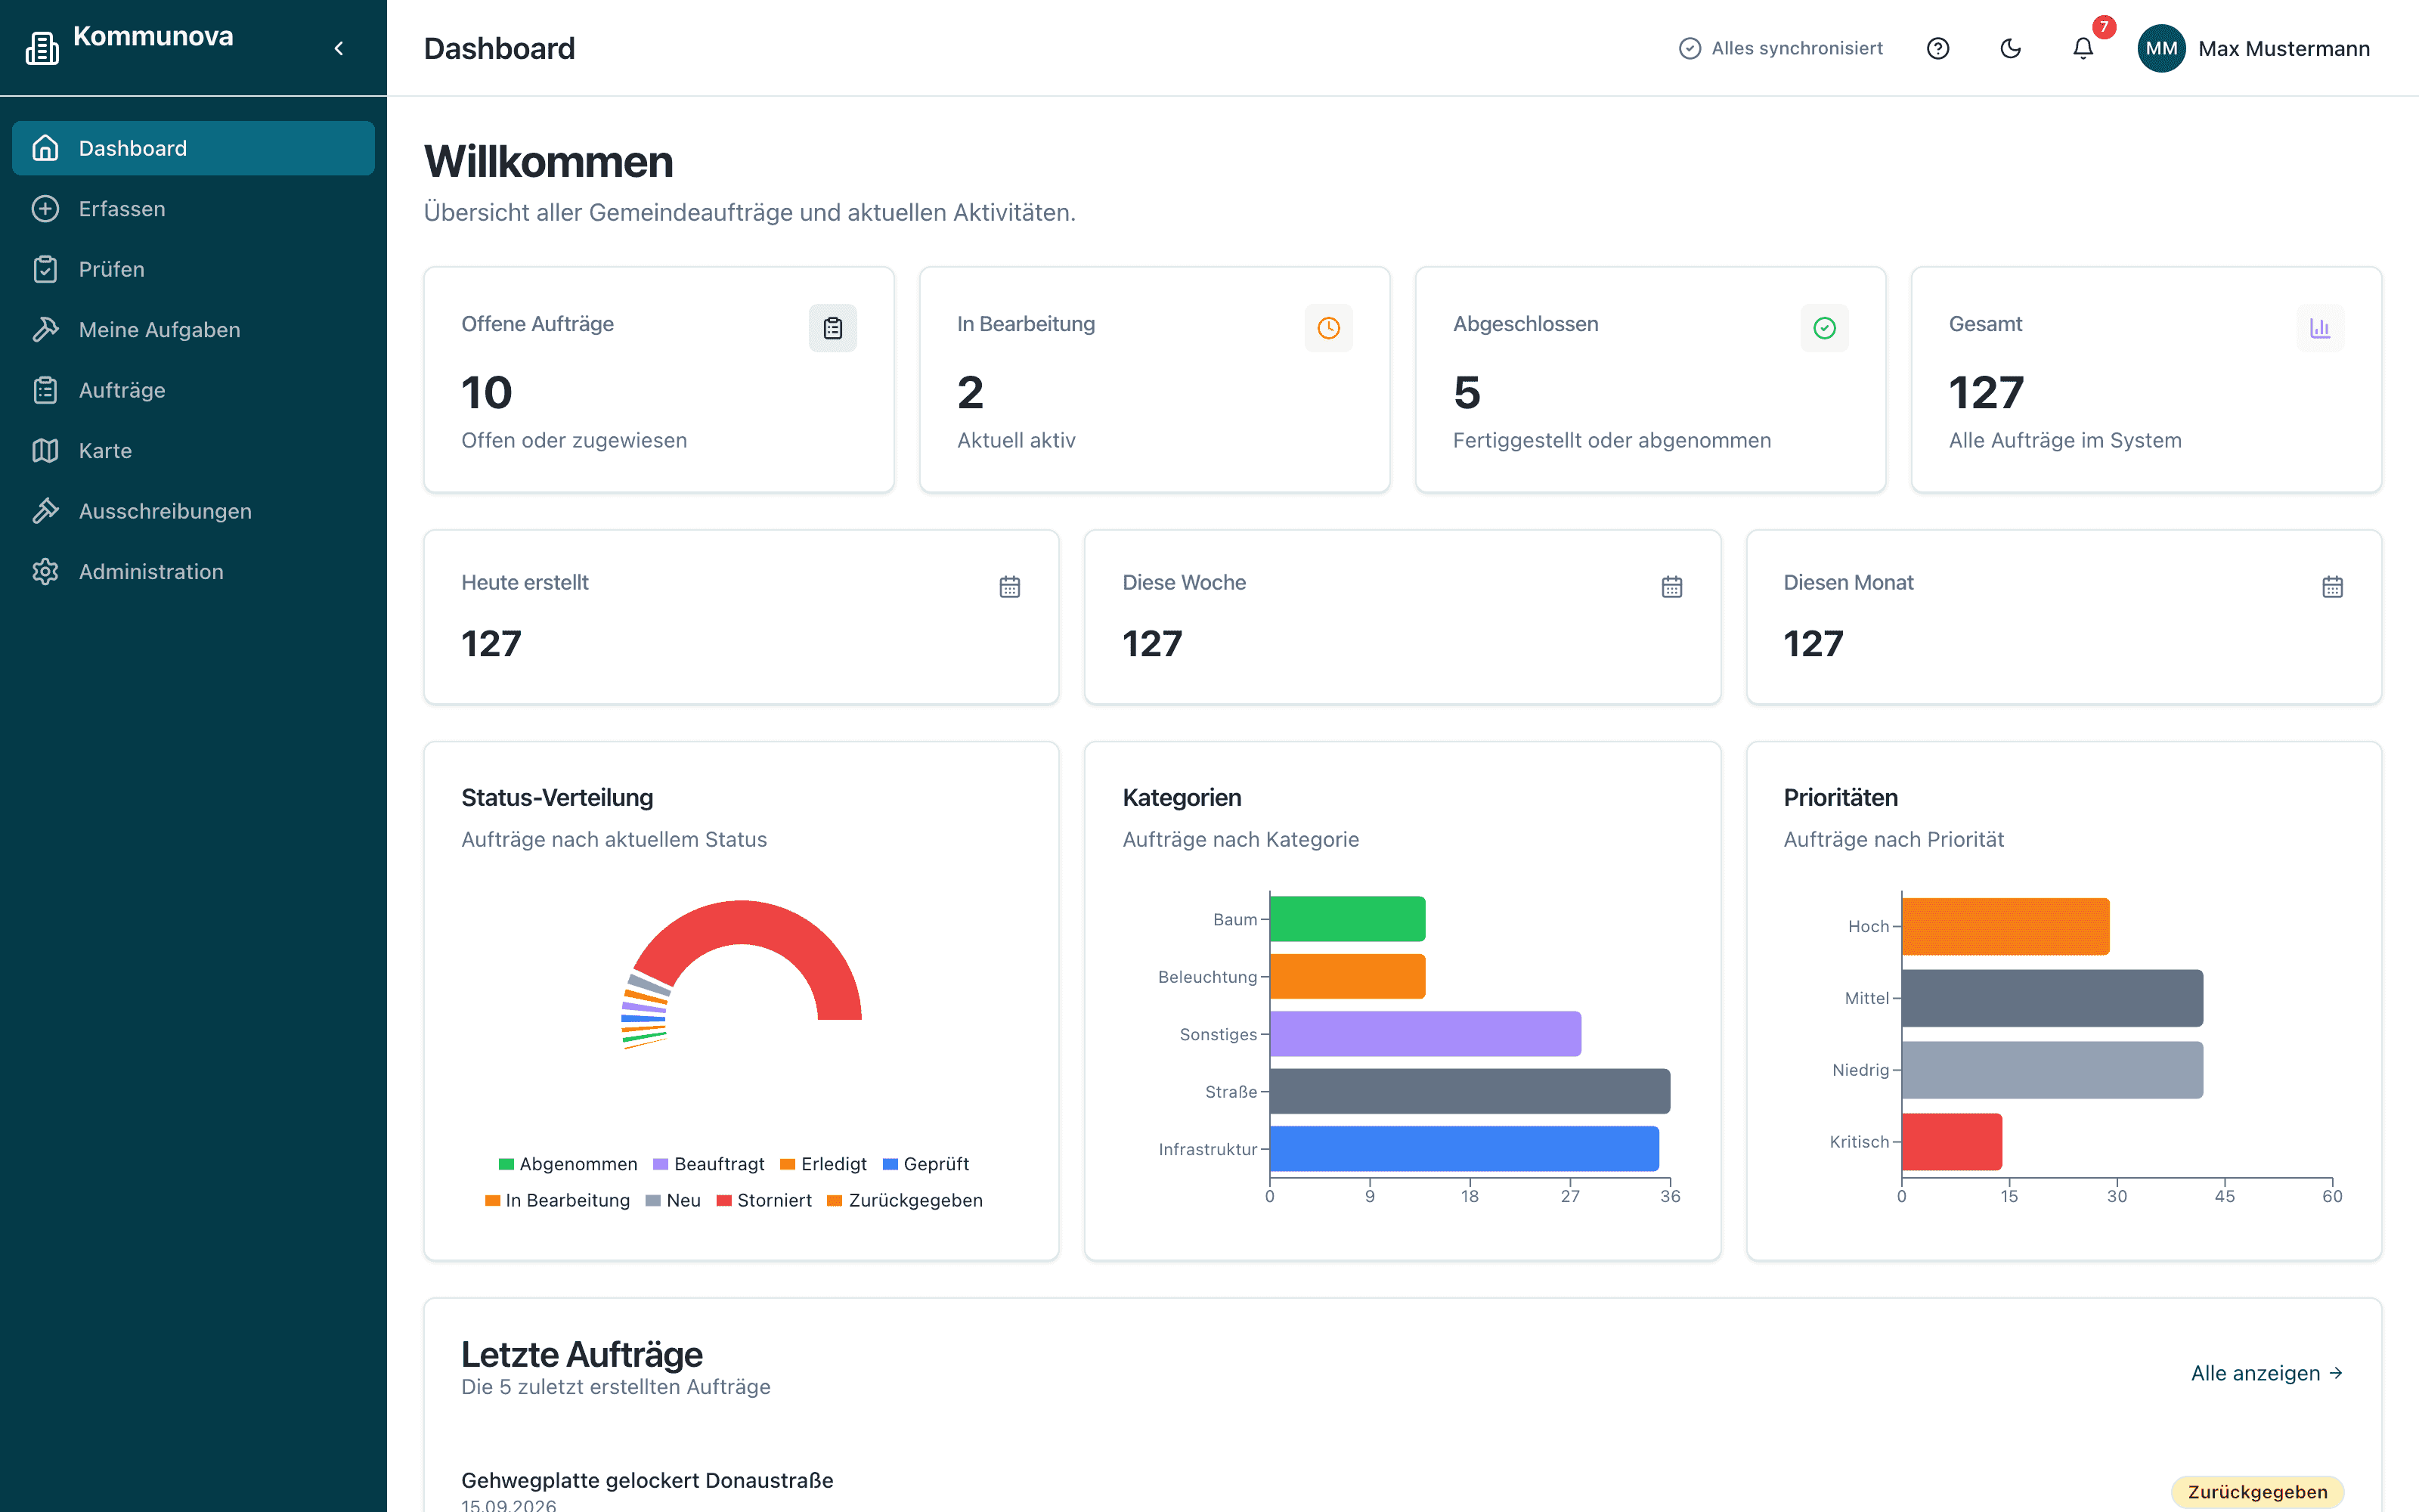Screen dimensions: 2419x1512
Task: Toggle the Neu legend entry
Action: pyautogui.click(x=674, y=1200)
